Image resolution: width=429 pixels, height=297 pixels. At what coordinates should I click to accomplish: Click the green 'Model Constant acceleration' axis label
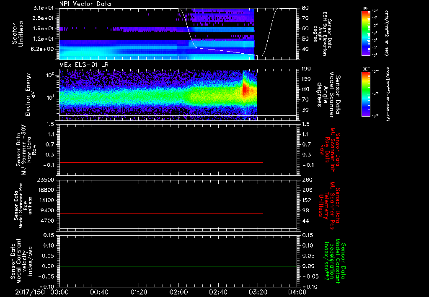point(335,262)
